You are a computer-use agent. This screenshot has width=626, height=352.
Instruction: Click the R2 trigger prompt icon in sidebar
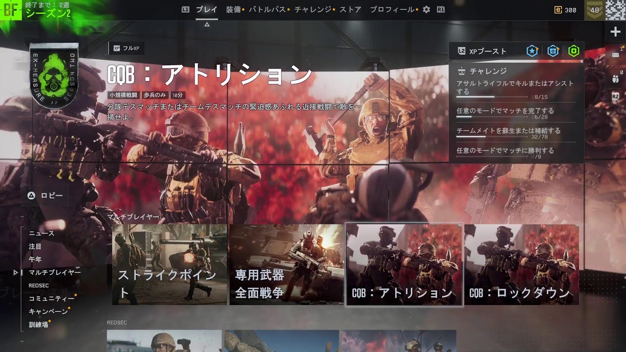(x=616, y=97)
